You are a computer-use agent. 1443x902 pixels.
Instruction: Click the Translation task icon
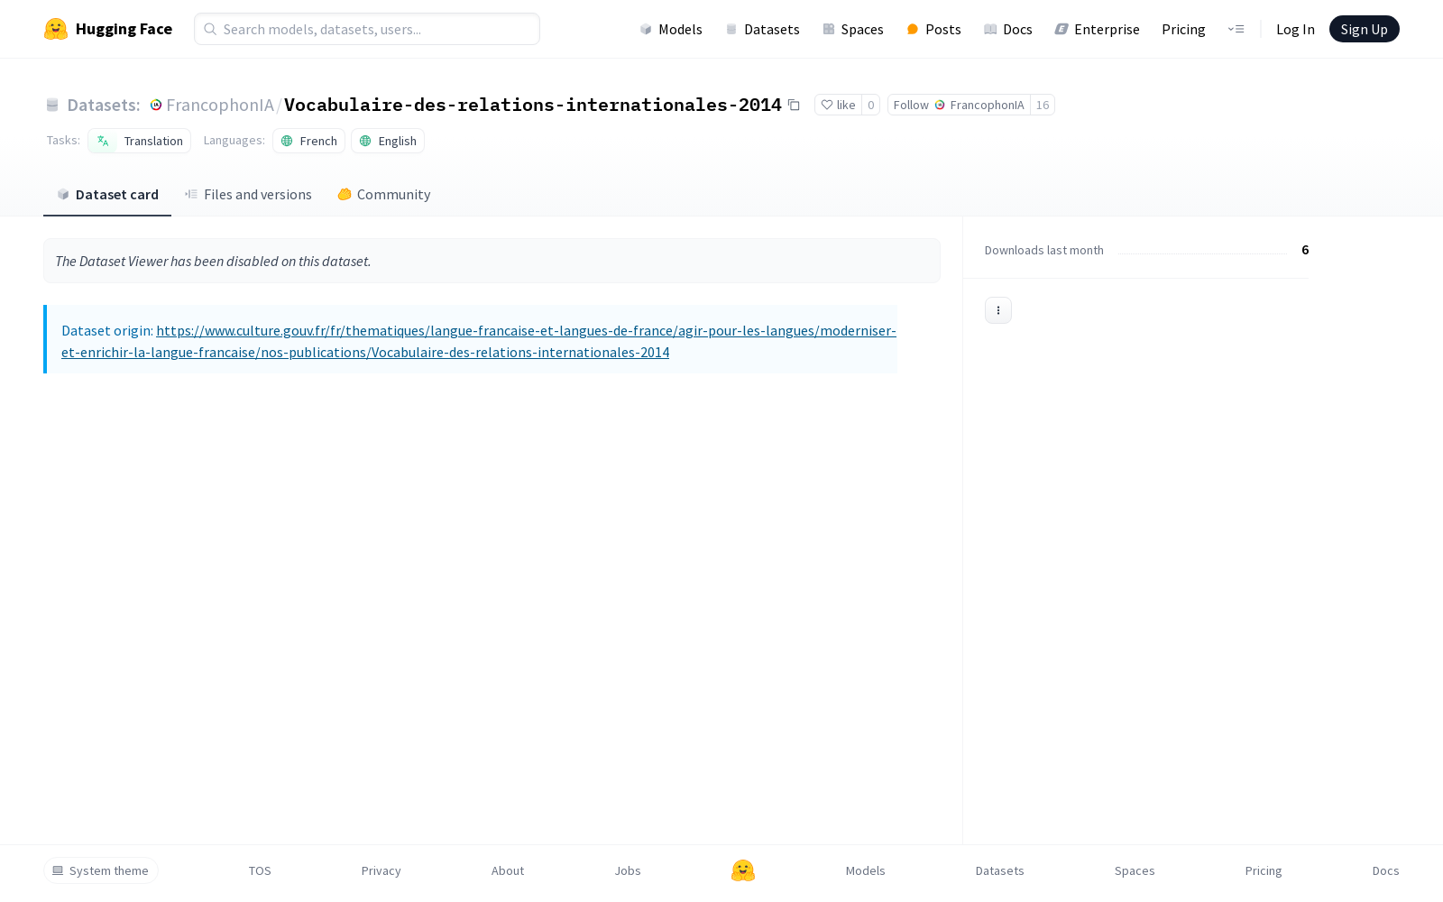(x=103, y=141)
